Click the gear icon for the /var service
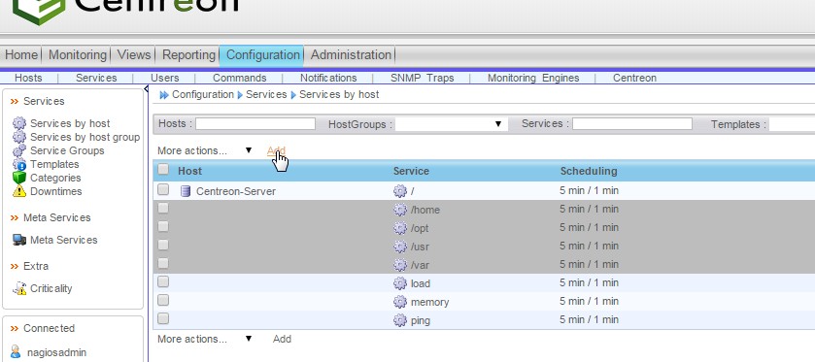Image resolution: width=815 pixels, height=362 pixels. [399, 265]
